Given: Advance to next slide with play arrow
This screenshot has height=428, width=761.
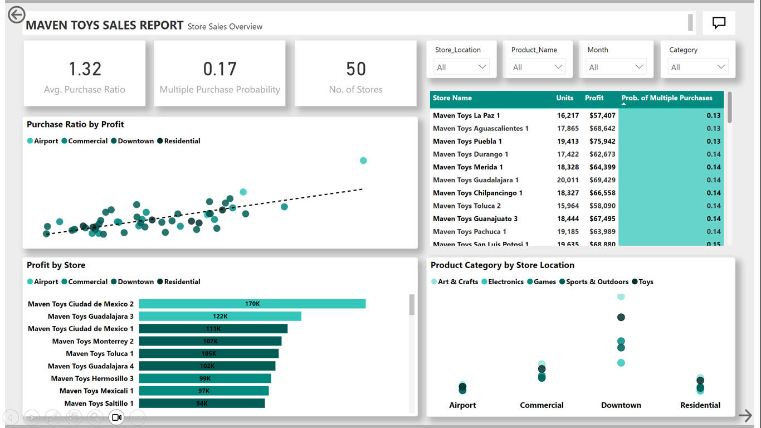Looking at the screenshot, I should pyautogui.click(x=32, y=417).
